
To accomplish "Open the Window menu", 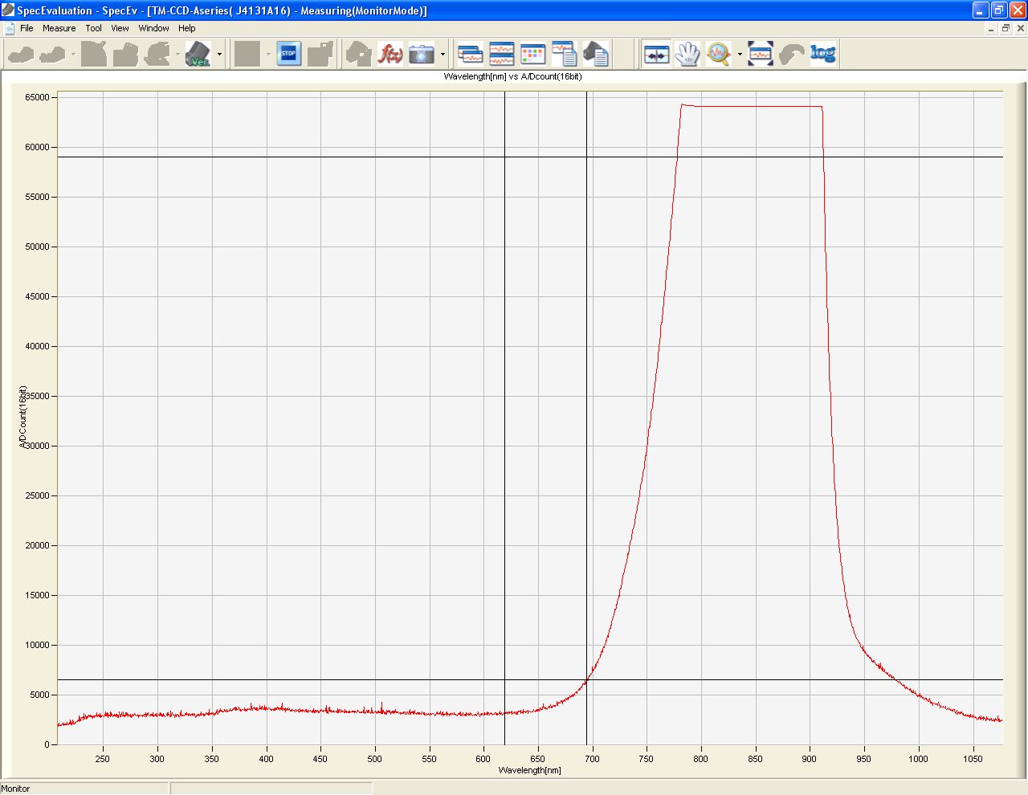I will (153, 28).
